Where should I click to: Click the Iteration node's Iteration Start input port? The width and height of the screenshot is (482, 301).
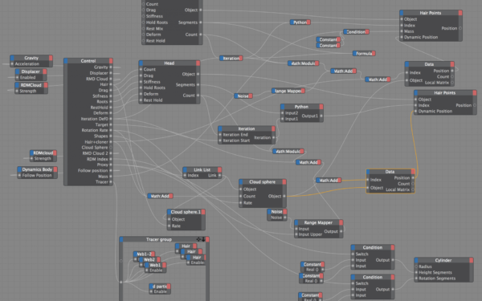click(x=220, y=140)
